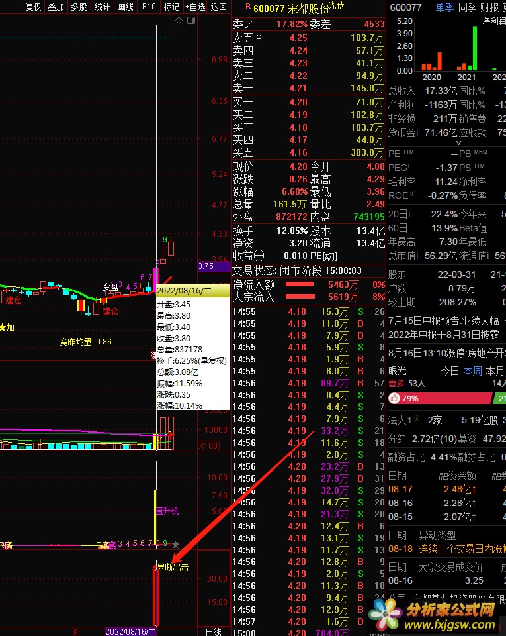Add stock via +自选 button
The height and width of the screenshot is (636, 506).
tap(196, 7)
